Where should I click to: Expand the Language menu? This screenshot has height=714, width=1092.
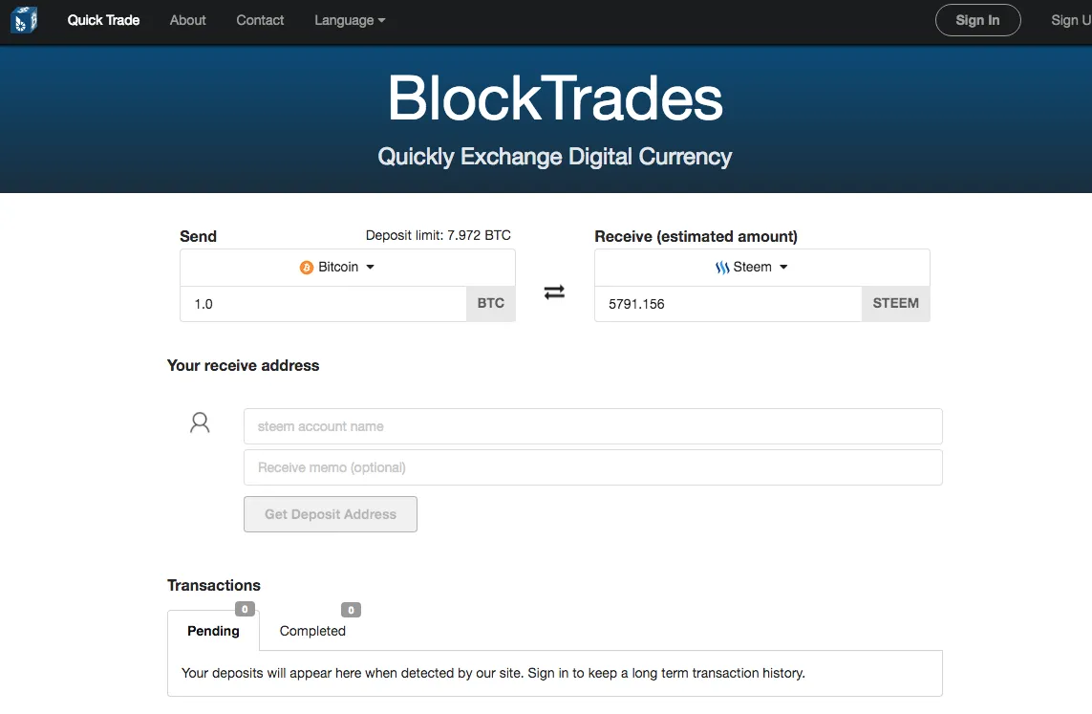pos(350,20)
